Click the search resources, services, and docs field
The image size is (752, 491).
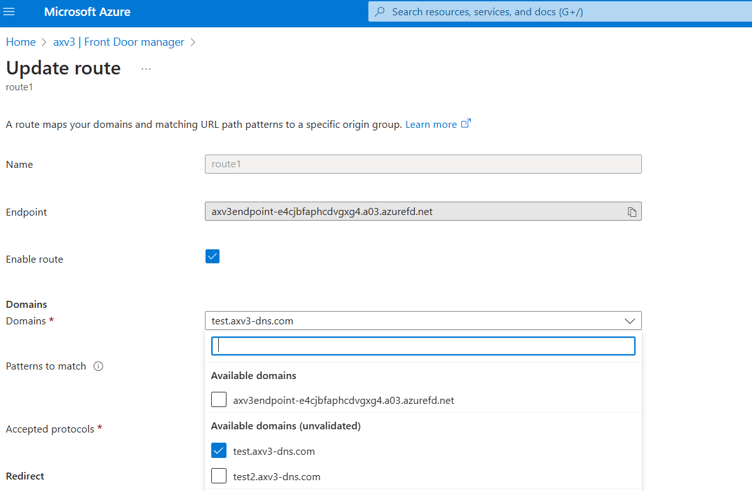coord(560,12)
